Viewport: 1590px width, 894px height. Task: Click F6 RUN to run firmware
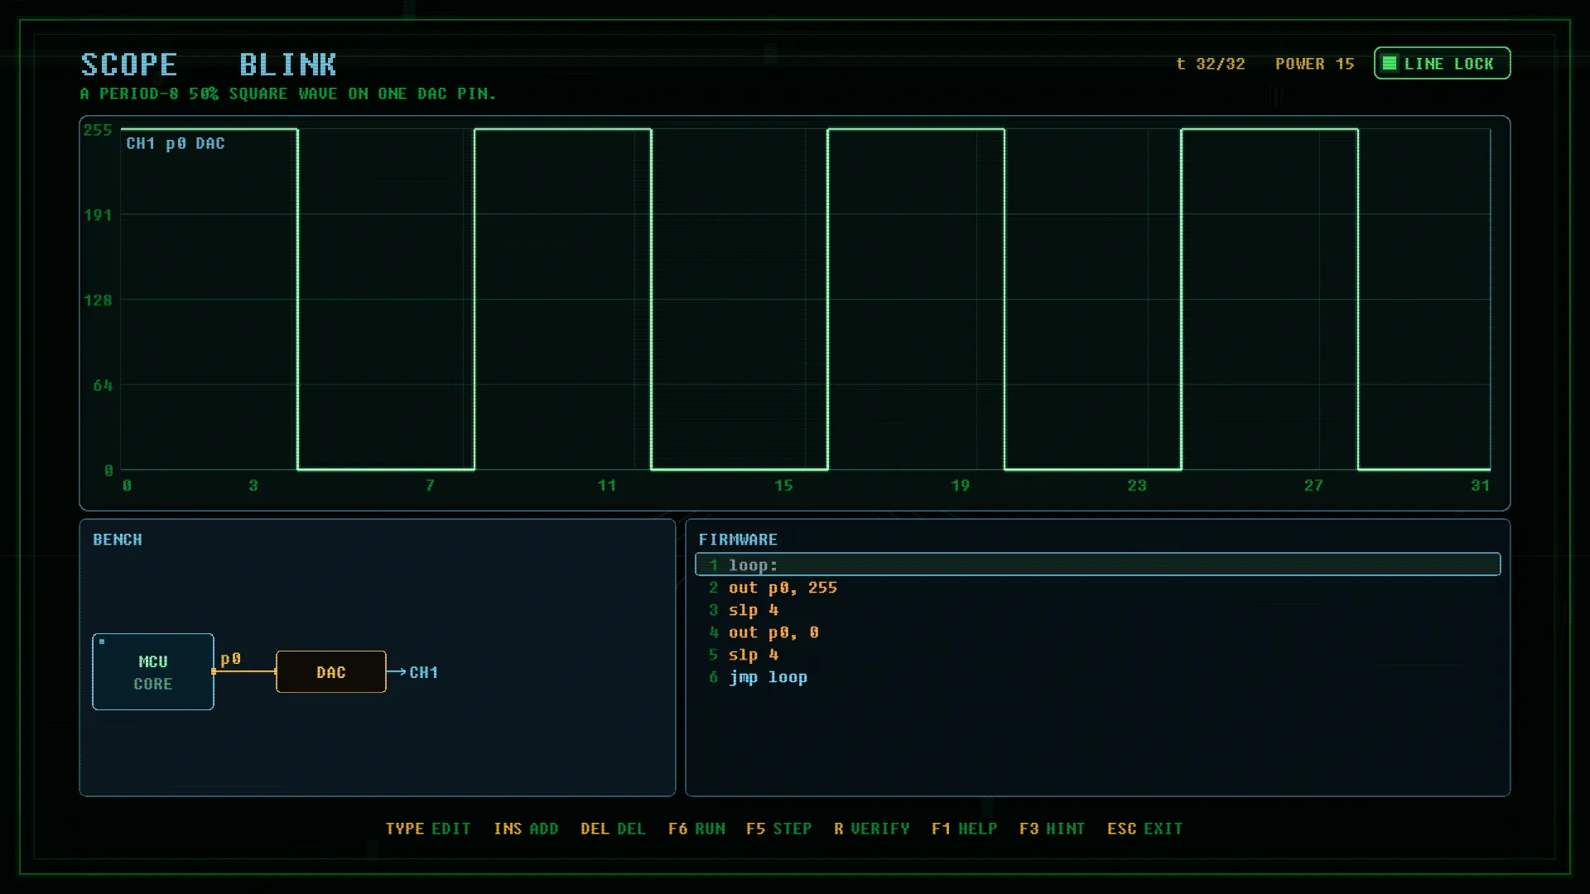[696, 829]
